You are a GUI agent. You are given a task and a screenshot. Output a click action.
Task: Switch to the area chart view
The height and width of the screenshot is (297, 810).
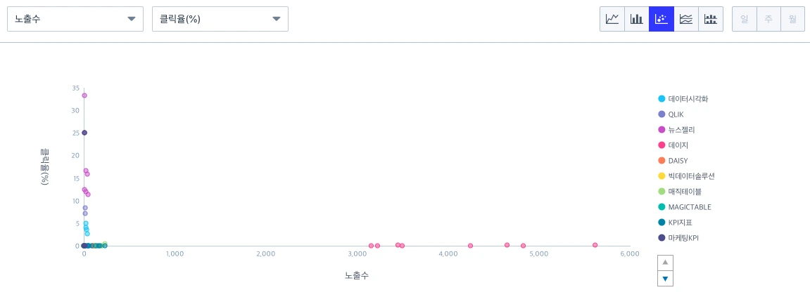(x=686, y=19)
